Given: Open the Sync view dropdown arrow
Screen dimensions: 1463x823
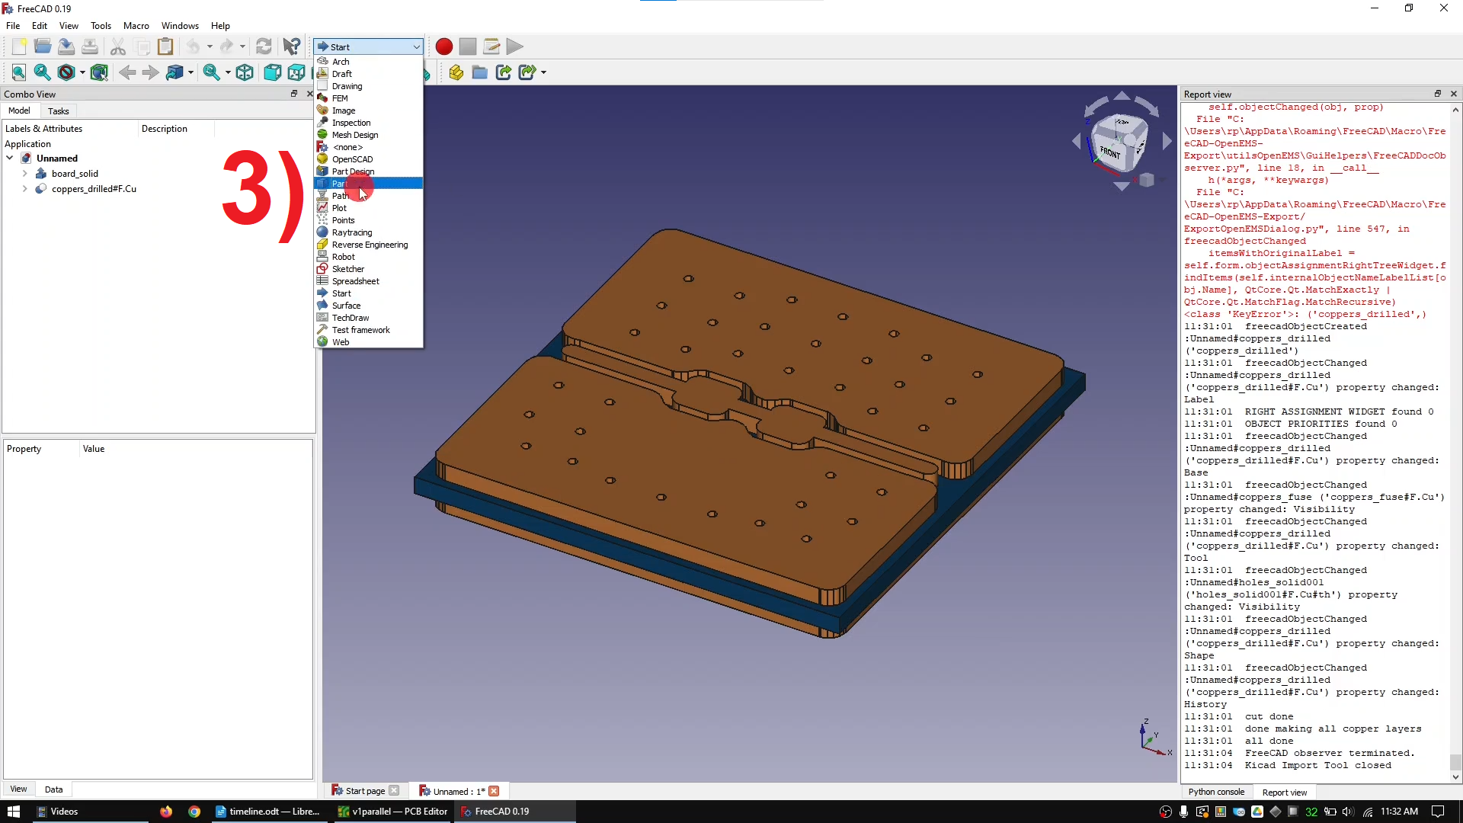Looking at the screenshot, I should tap(227, 72).
